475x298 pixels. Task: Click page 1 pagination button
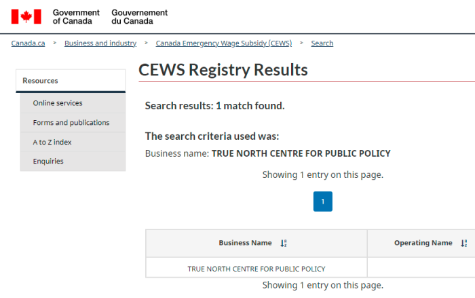click(x=322, y=202)
